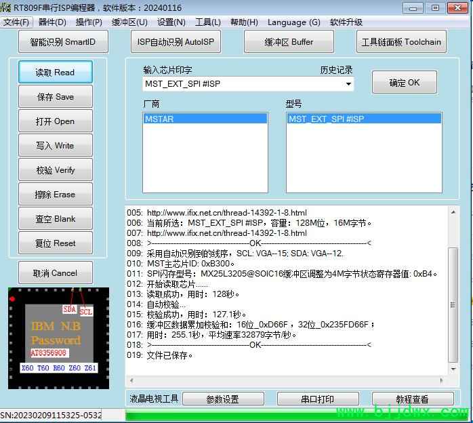The image size is (473, 423).
Task: Erase the chip with 擦除 Erase
Action: 55,195
